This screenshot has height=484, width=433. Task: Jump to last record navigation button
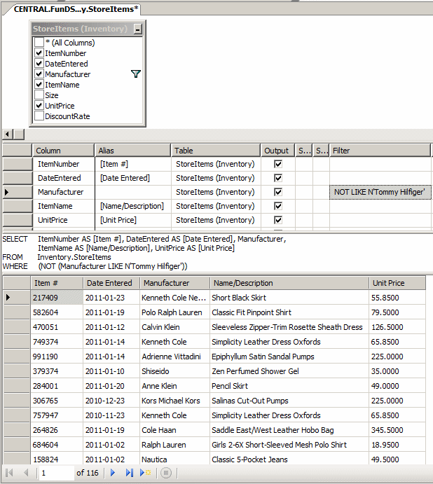(x=130, y=473)
